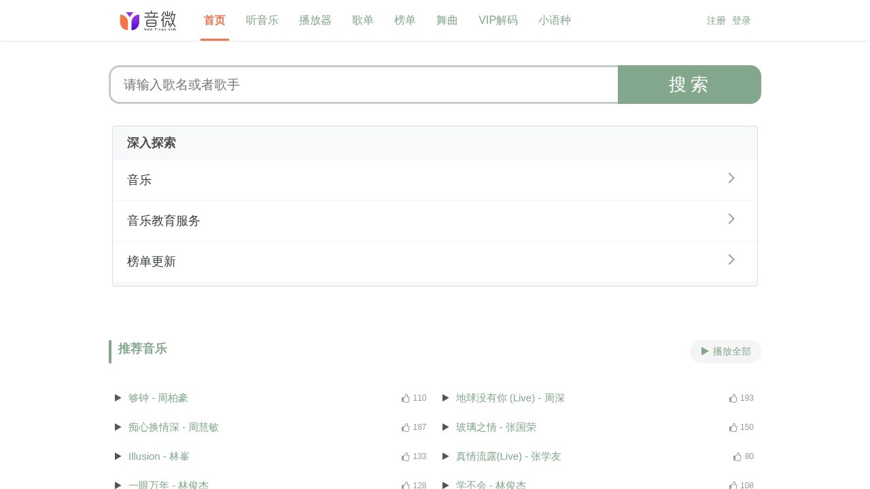
Task: Like the song 痴心换情深
Action: 405,427
